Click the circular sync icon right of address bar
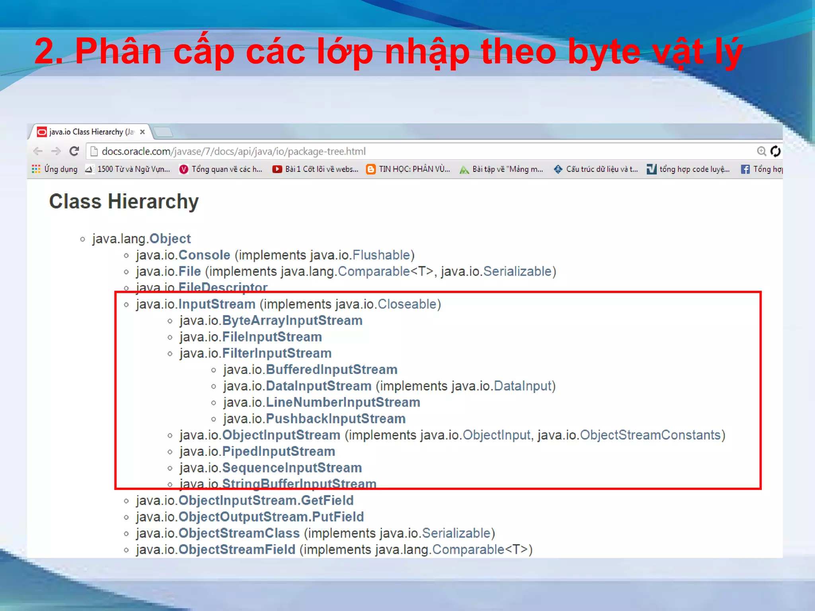The image size is (815, 611). coord(775,151)
